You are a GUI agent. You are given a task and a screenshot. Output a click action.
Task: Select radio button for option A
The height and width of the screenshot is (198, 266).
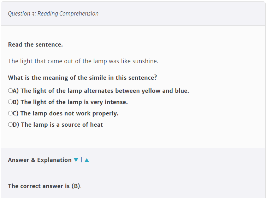tap(10, 90)
